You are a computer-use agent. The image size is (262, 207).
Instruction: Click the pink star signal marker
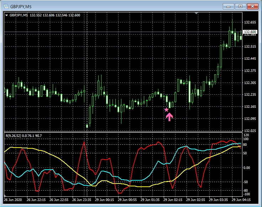pyautogui.click(x=166, y=110)
